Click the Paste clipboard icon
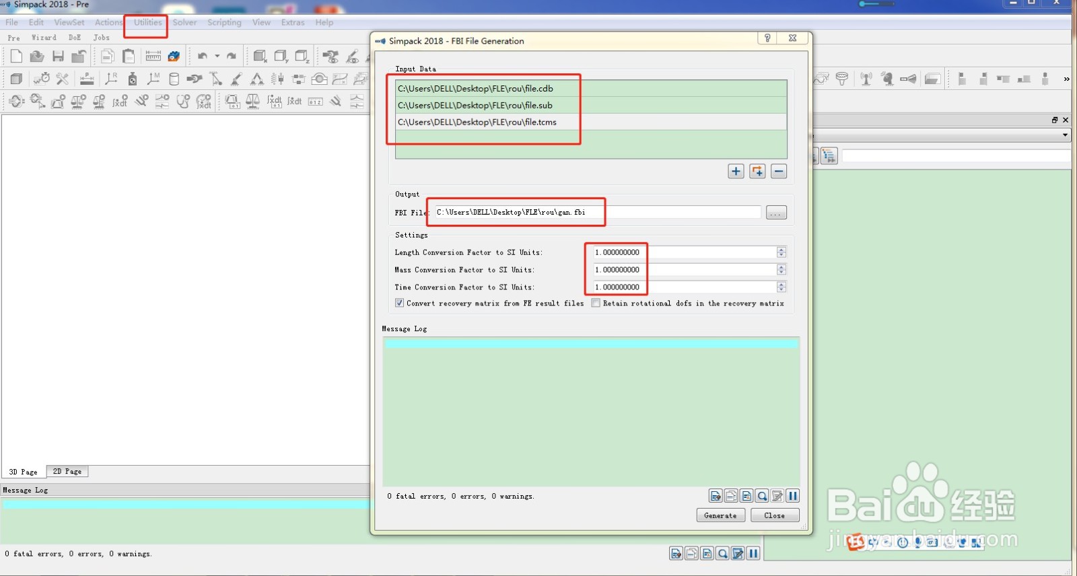1077x576 pixels. point(129,56)
